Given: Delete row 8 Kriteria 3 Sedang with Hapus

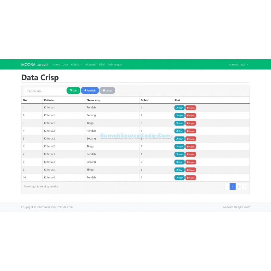Looking at the screenshot, I should 191,162.
